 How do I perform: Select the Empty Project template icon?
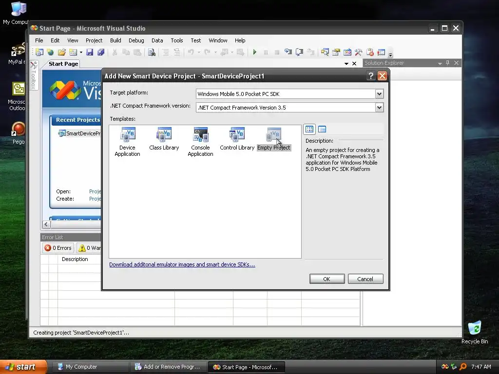click(x=274, y=134)
